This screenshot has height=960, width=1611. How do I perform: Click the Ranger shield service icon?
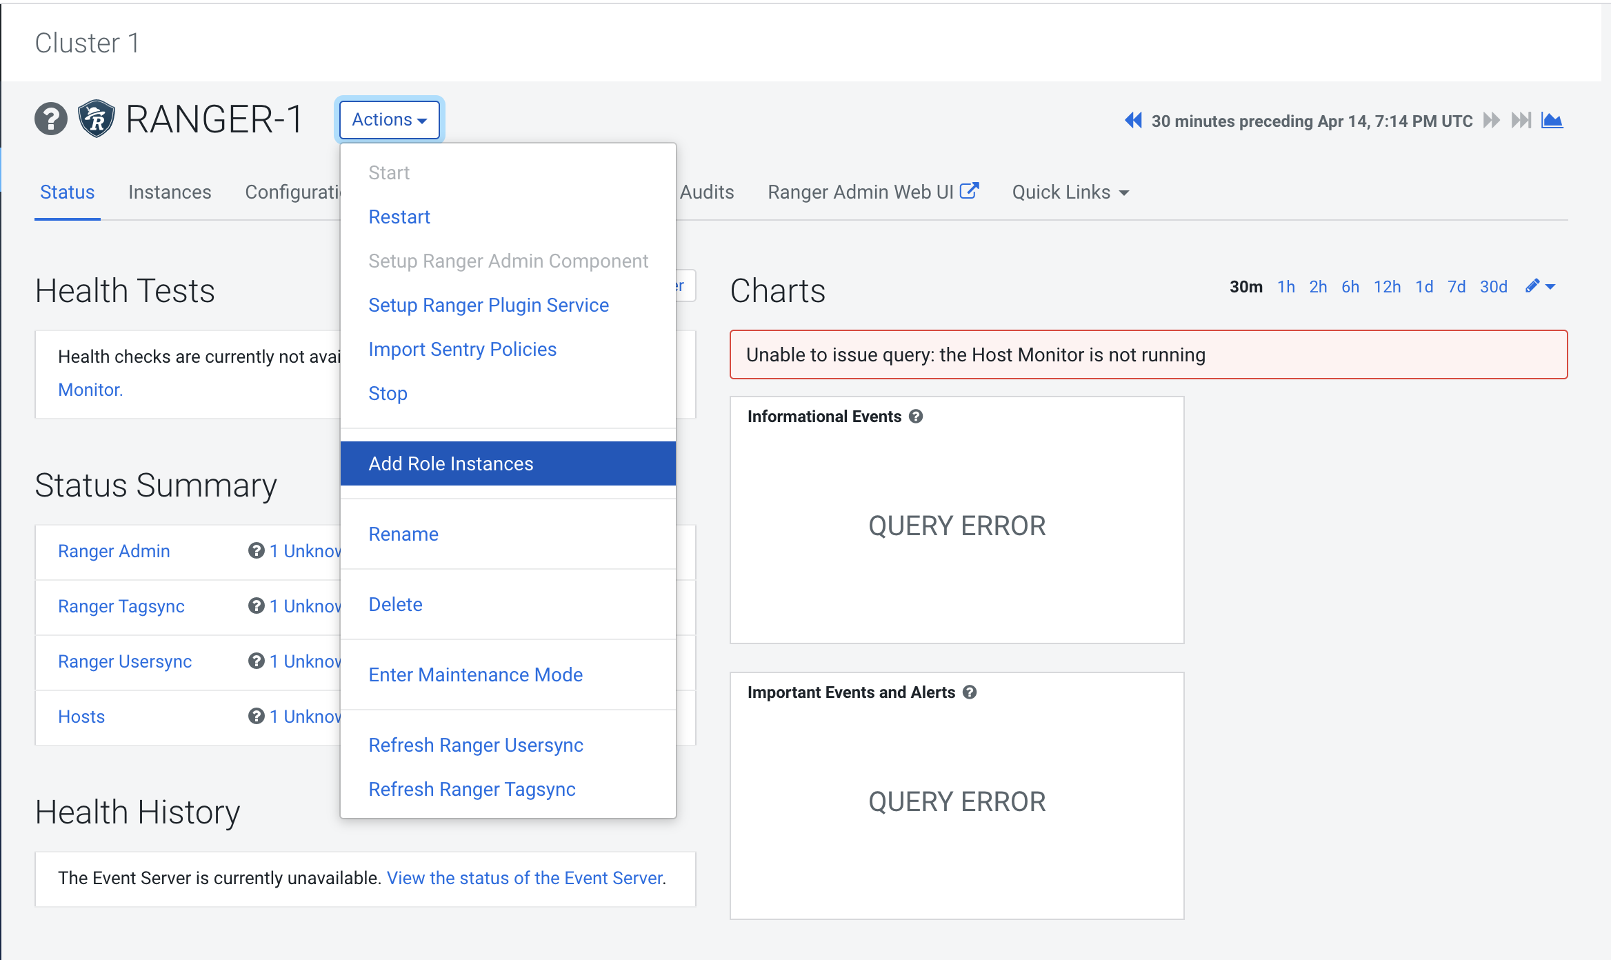(x=96, y=119)
